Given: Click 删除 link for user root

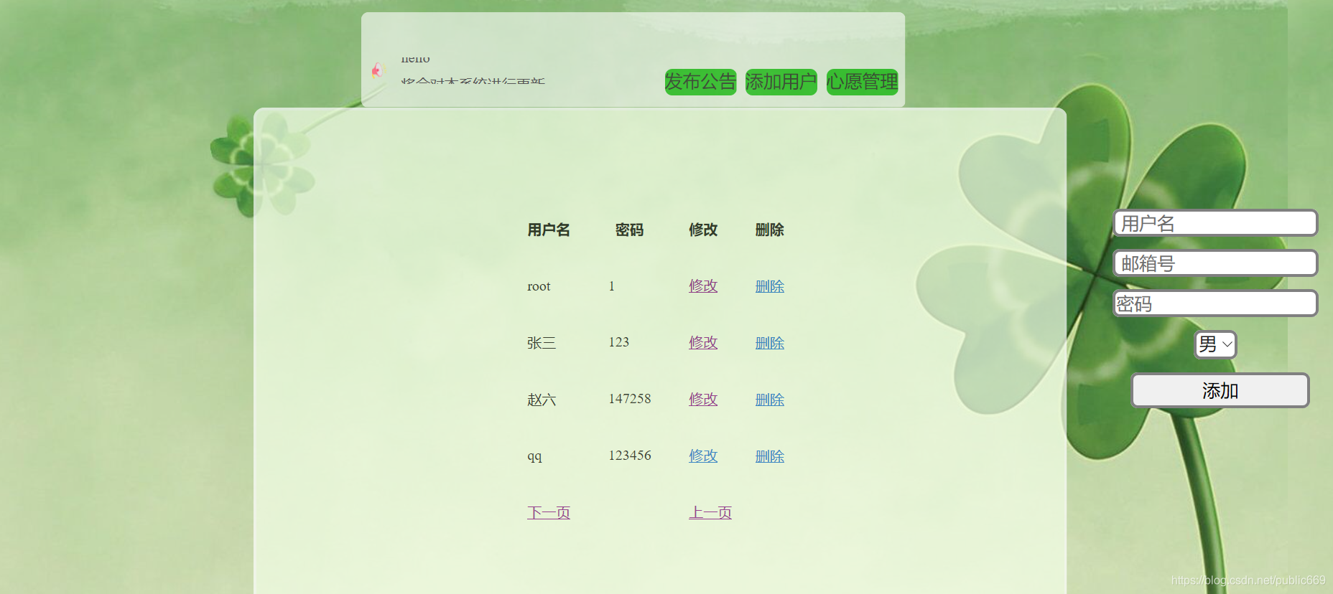Looking at the screenshot, I should pyautogui.click(x=770, y=286).
